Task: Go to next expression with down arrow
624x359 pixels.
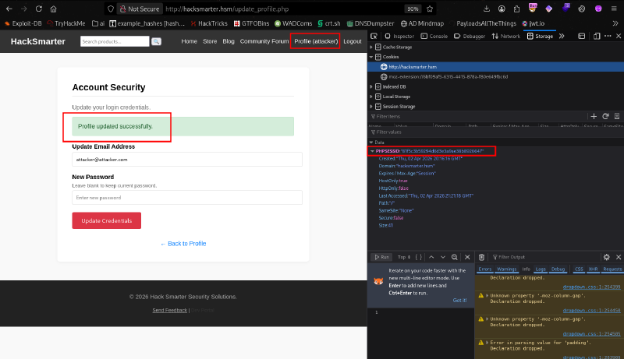Action: [442, 257]
